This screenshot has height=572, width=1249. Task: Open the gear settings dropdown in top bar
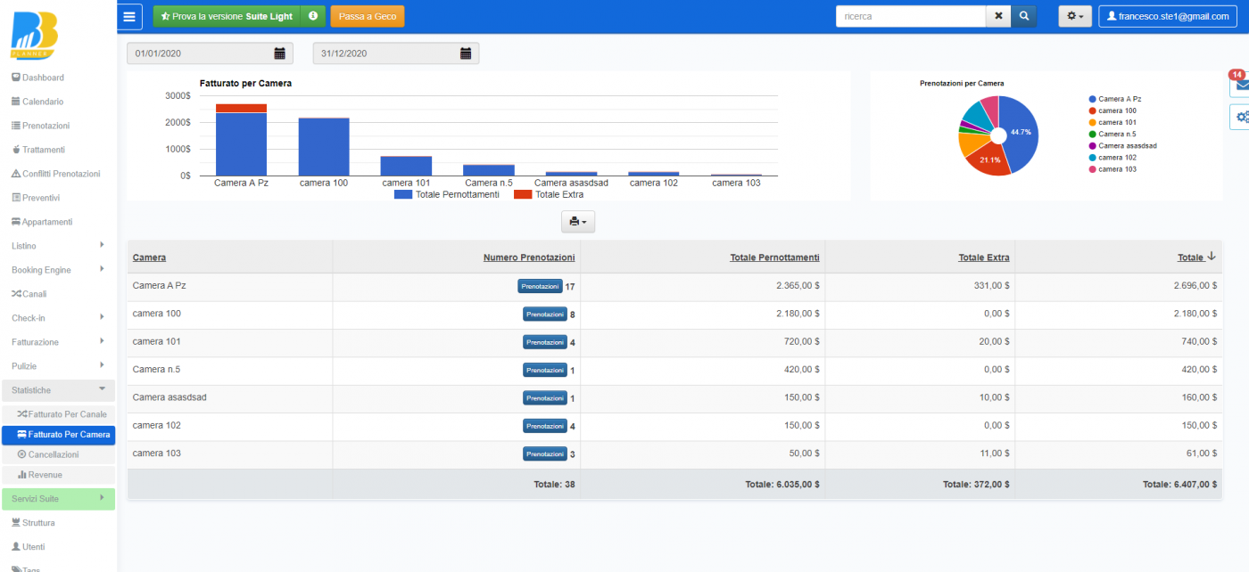point(1075,16)
